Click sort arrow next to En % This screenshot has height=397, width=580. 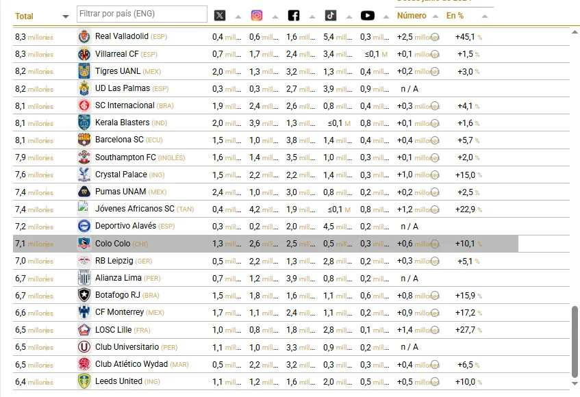[x=484, y=16]
